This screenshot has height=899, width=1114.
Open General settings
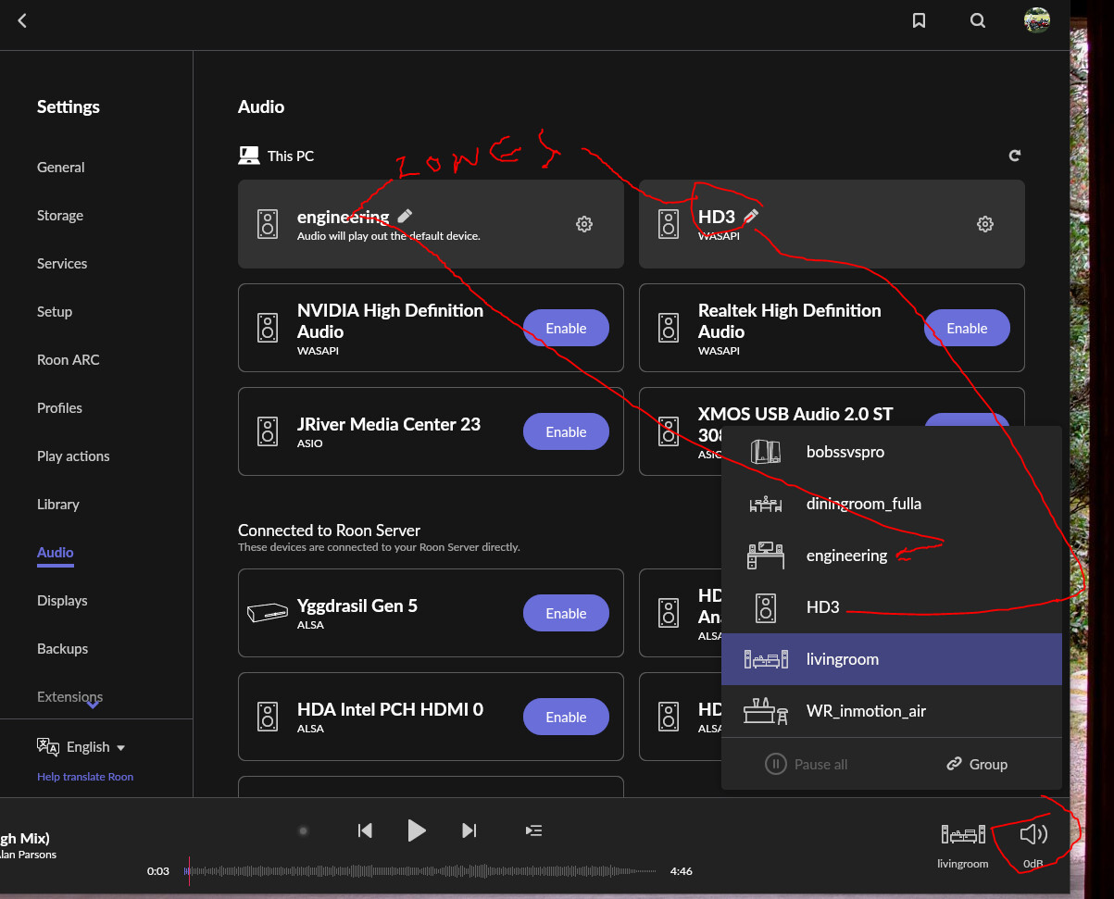click(x=61, y=168)
